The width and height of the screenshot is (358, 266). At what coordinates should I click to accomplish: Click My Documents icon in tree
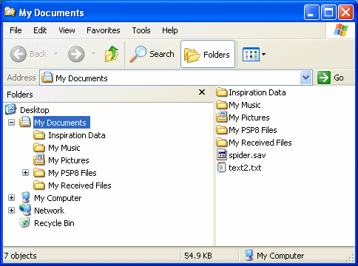[25, 122]
